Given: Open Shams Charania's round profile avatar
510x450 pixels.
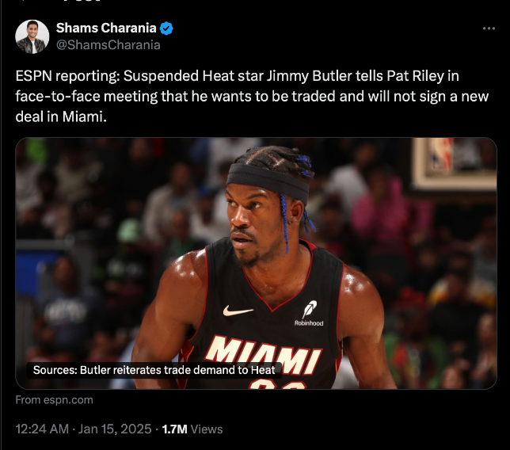Looking at the screenshot, I should click(32, 36).
